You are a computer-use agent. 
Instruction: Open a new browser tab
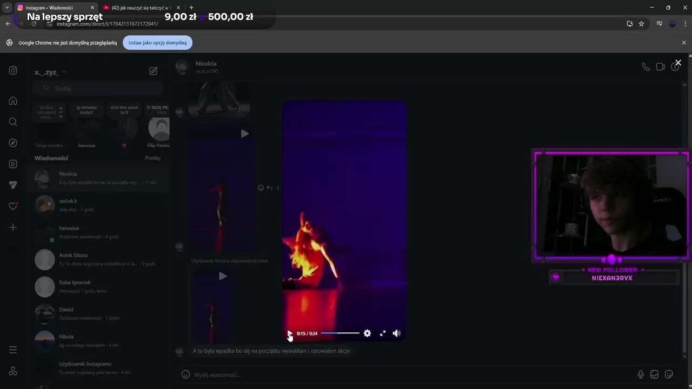(x=191, y=8)
